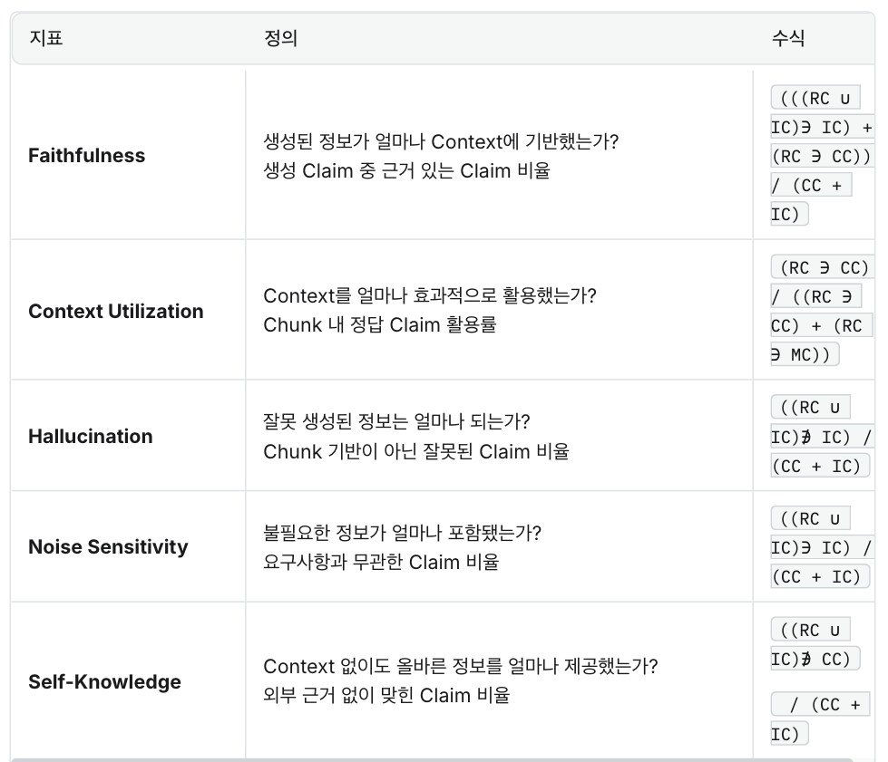
Task: Click text '요구사항과 무관한 Claim 비율'
Action: (x=381, y=562)
